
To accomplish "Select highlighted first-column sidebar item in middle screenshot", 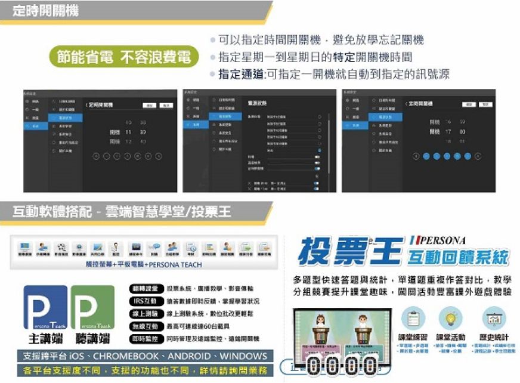I will (x=196, y=125).
